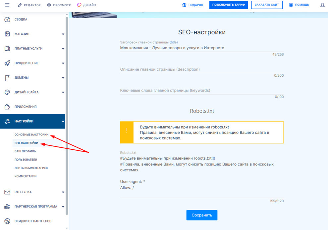Expand the Магазин section arrow

pyautogui.click(x=63, y=34)
